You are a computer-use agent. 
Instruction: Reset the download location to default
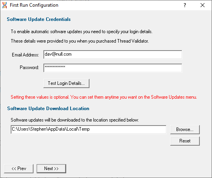(185, 141)
